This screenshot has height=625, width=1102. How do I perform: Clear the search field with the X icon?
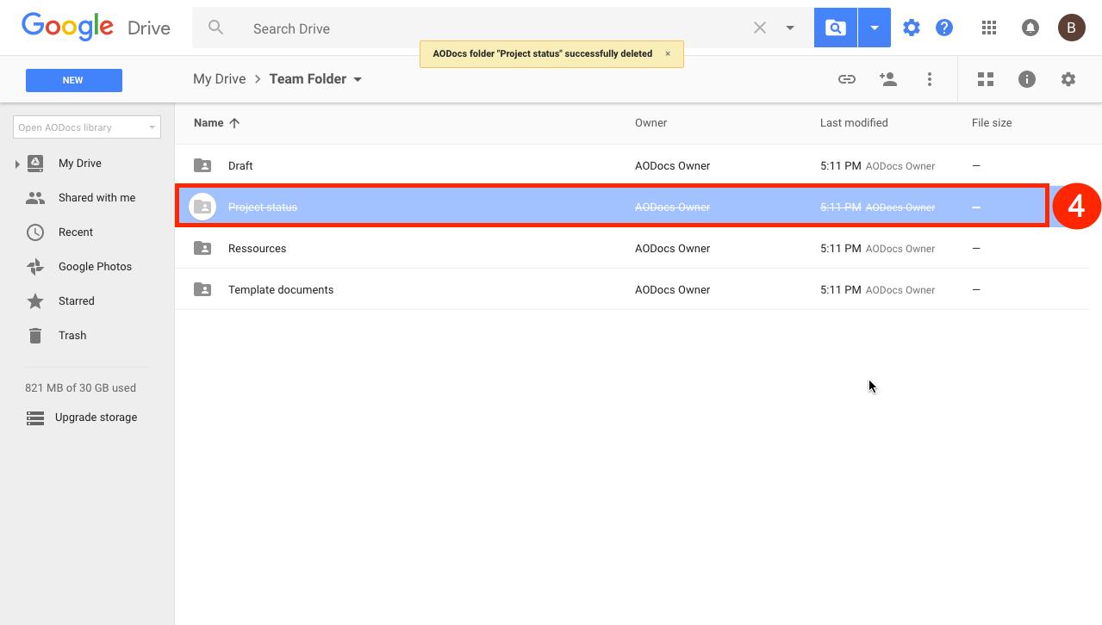(760, 28)
